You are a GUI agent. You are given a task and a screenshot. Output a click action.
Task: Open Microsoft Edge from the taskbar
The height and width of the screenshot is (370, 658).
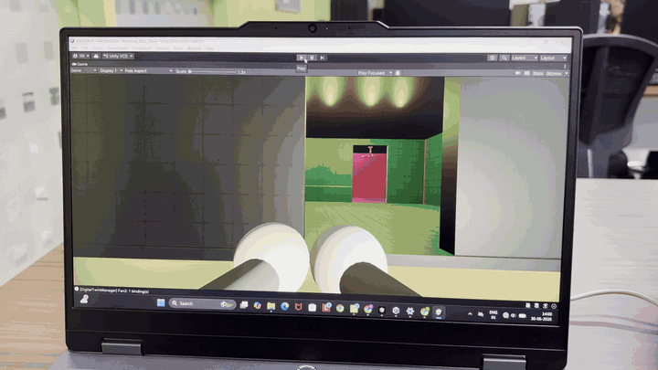(x=285, y=307)
